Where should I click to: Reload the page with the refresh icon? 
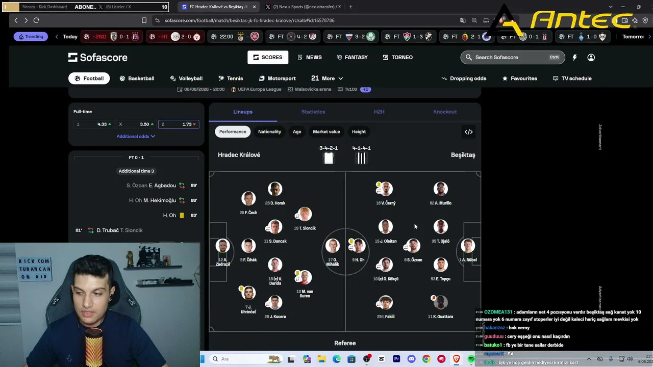tap(36, 20)
